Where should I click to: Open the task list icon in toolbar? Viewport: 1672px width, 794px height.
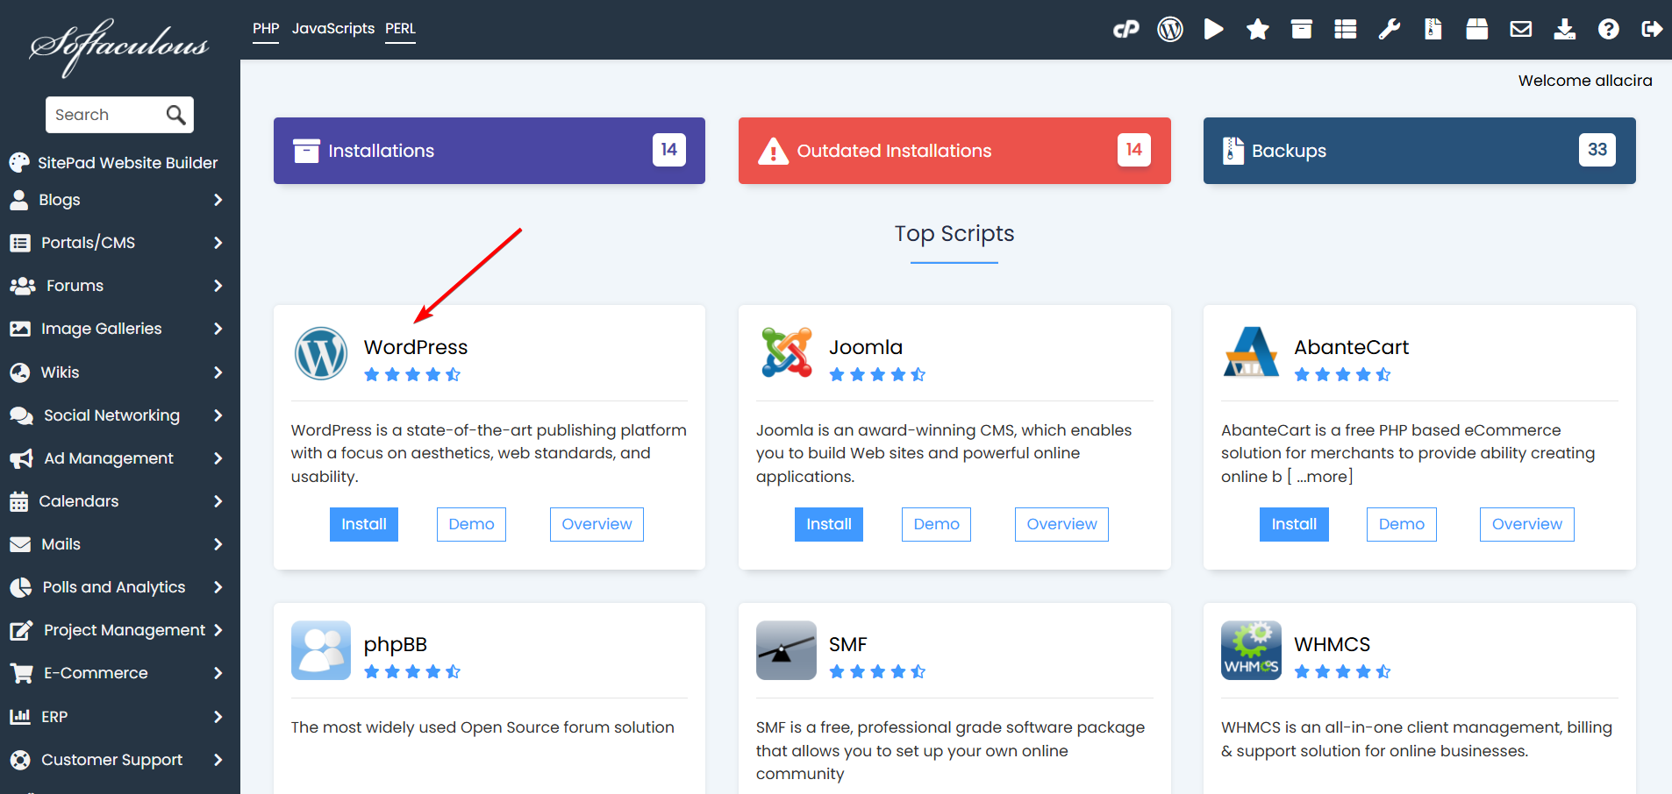click(1346, 29)
